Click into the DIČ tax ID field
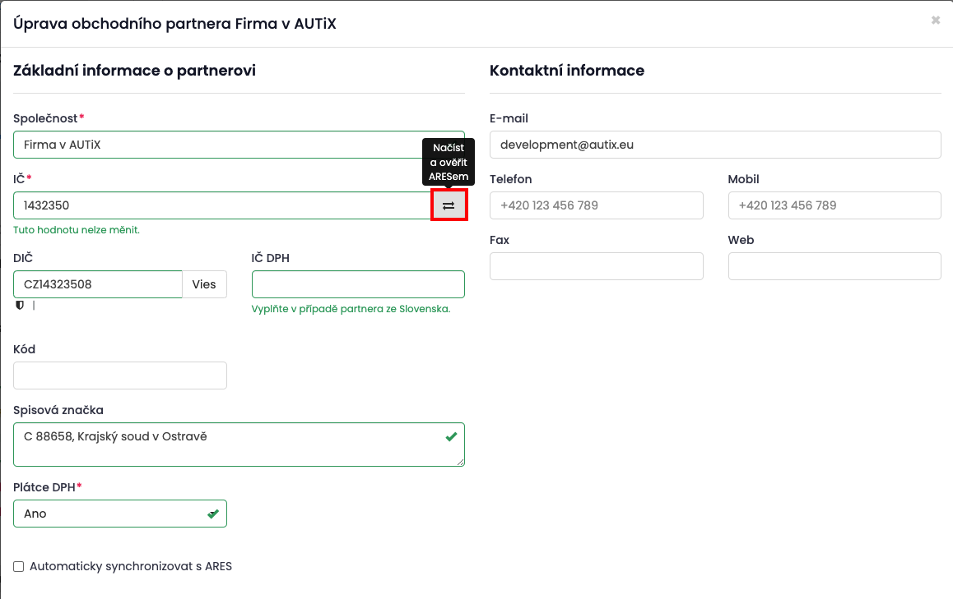The width and height of the screenshot is (953, 599). pos(97,284)
